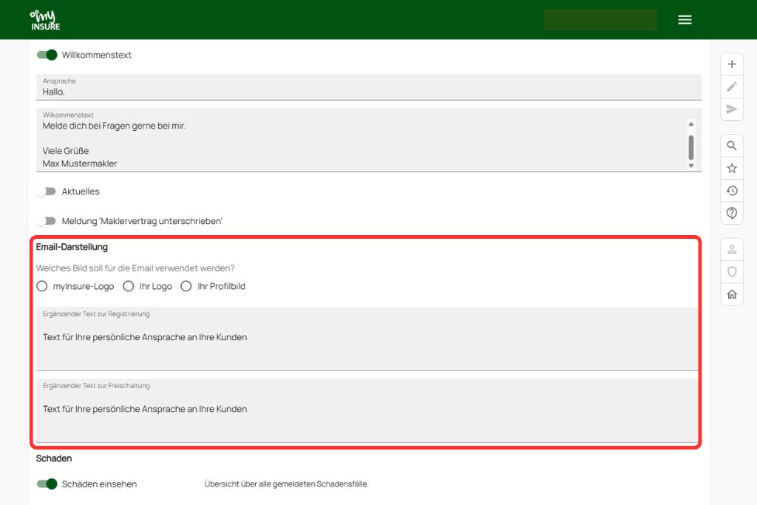Open search with the magnifier icon

point(732,146)
